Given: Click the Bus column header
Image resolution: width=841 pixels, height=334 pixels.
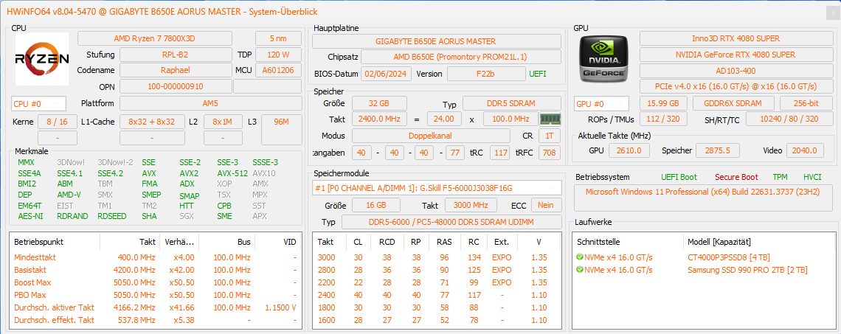Looking at the screenshot, I should [x=227, y=242].
